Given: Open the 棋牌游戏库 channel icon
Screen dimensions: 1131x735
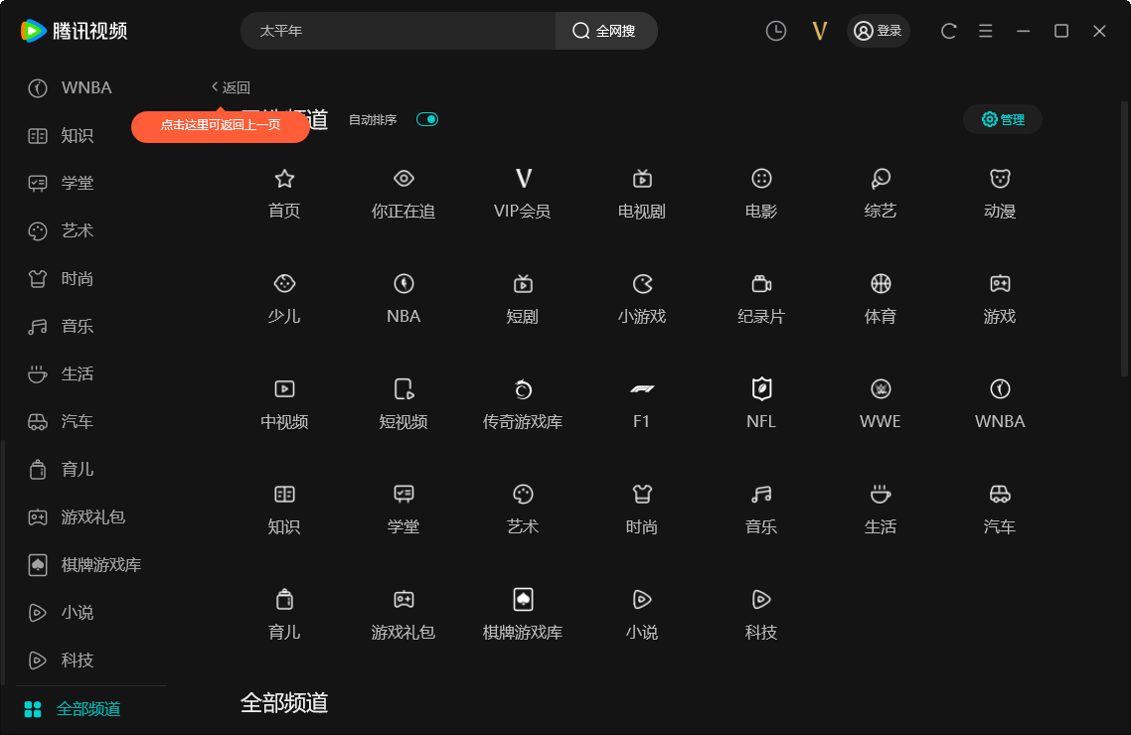Looking at the screenshot, I should (x=522, y=612).
